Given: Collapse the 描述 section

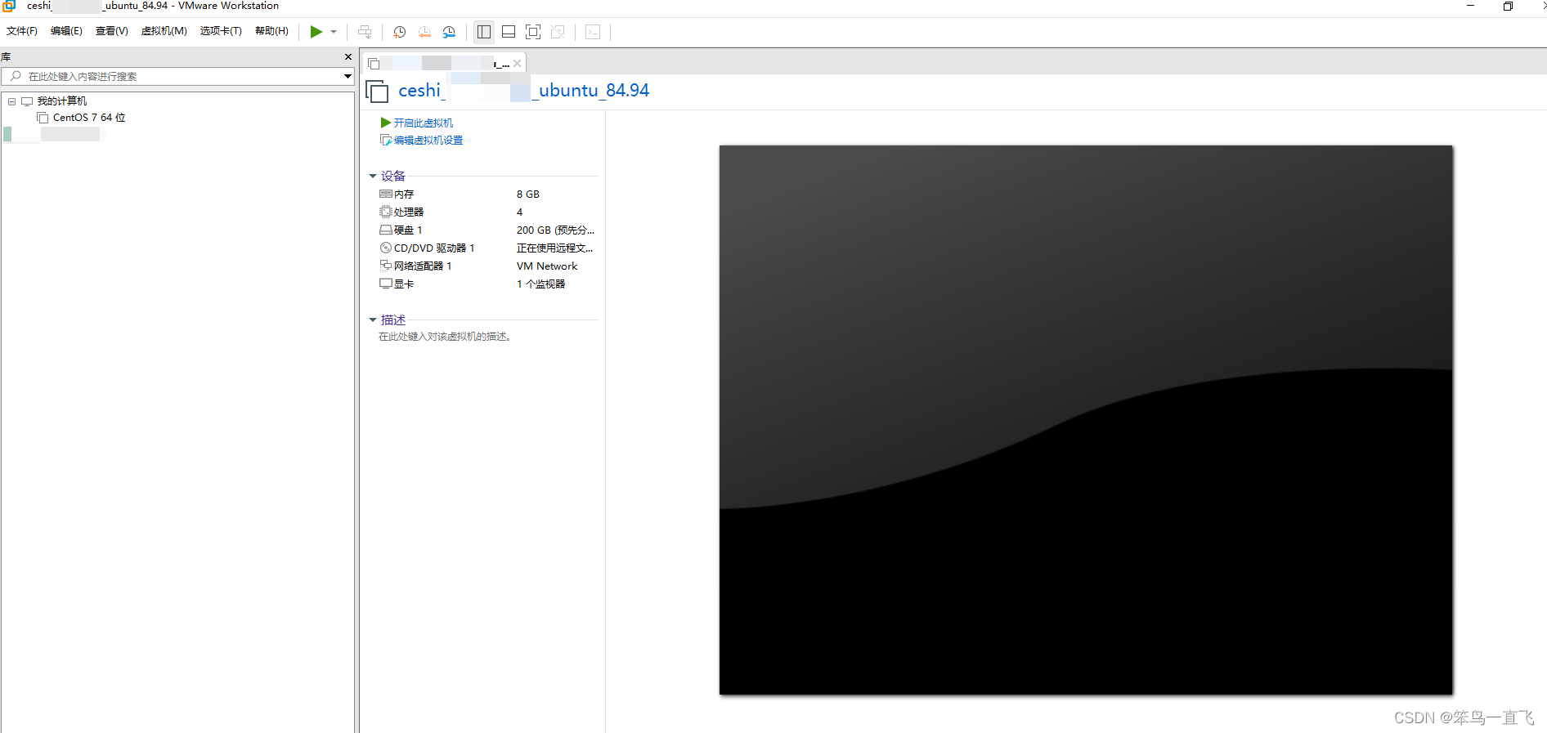Looking at the screenshot, I should pos(373,320).
